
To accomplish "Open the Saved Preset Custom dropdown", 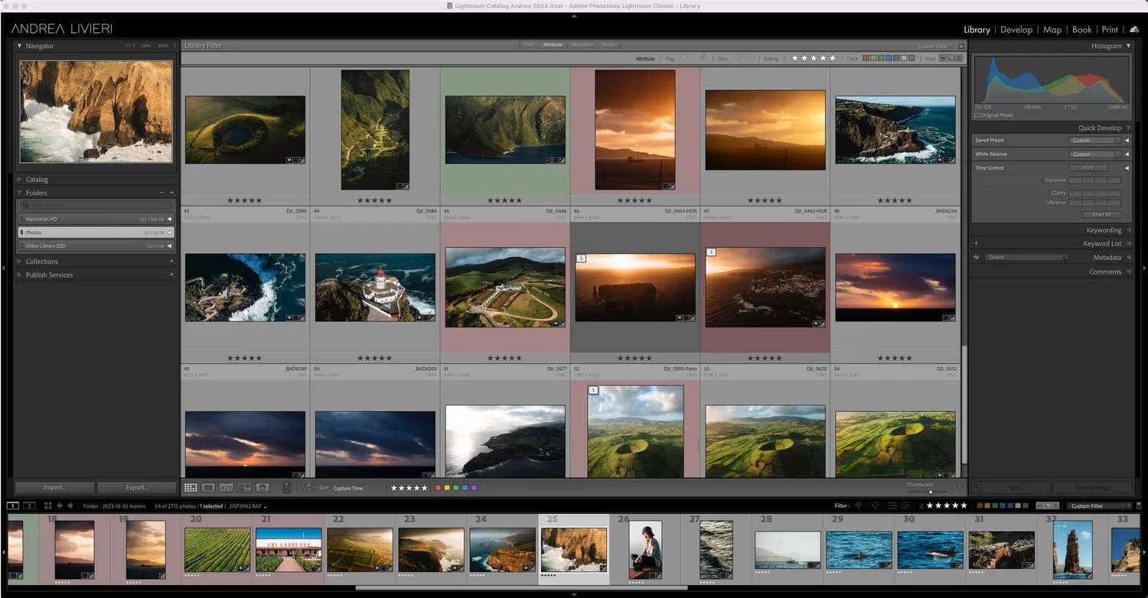I will (1096, 140).
